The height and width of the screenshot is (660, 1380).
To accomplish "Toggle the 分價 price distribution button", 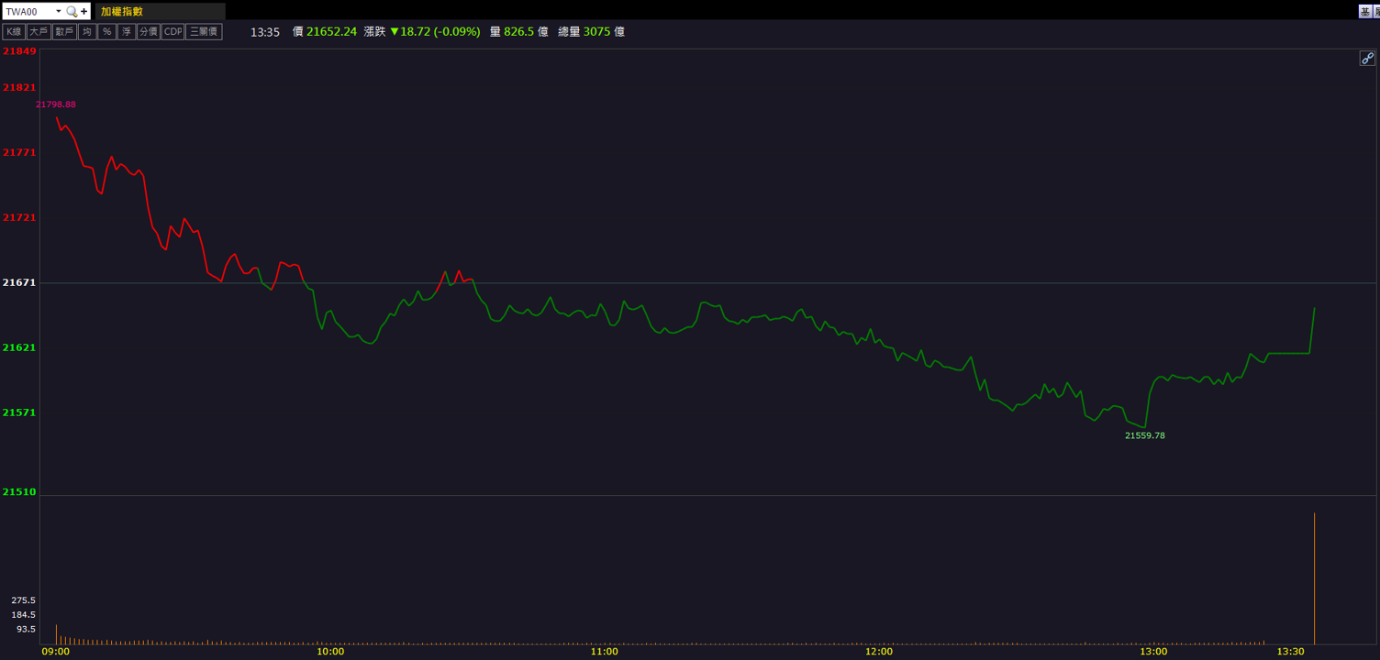I will coord(149,31).
